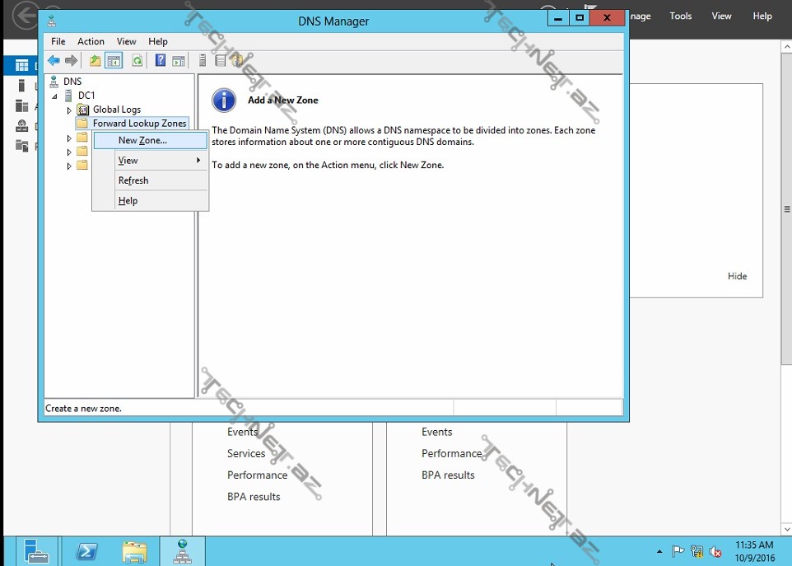
Task: Click the Back arrow in DNS Manager toolbar
Action: (x=54, y=60)
